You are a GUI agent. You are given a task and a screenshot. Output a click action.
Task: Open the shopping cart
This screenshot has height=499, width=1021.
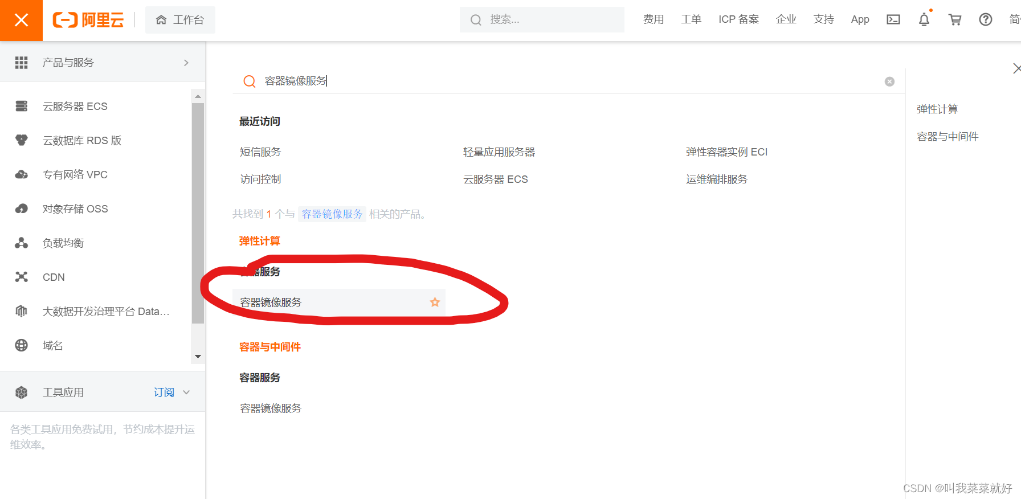(955, 19)
